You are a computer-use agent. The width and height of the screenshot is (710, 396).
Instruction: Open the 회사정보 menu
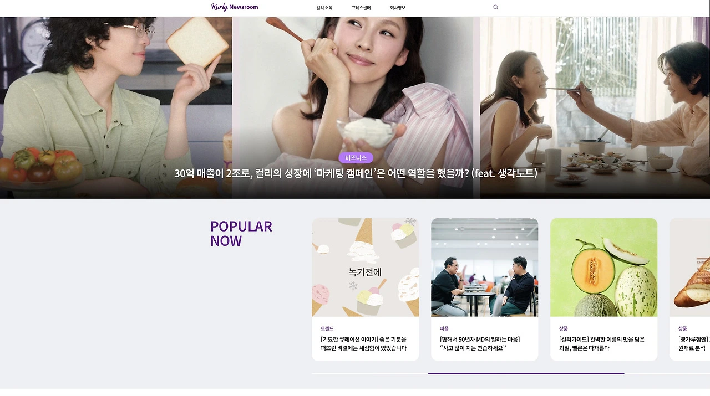coord(397,8)
